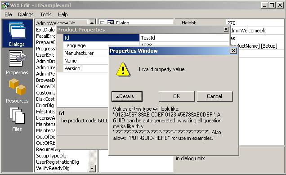
Task: Select BrowseDlg entry in dialog list
Action: tap(45, 80)
